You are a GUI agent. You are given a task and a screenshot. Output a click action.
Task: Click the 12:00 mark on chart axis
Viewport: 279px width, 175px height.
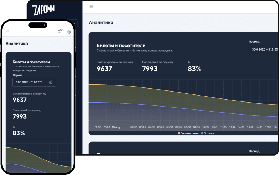tap(224, 127)
